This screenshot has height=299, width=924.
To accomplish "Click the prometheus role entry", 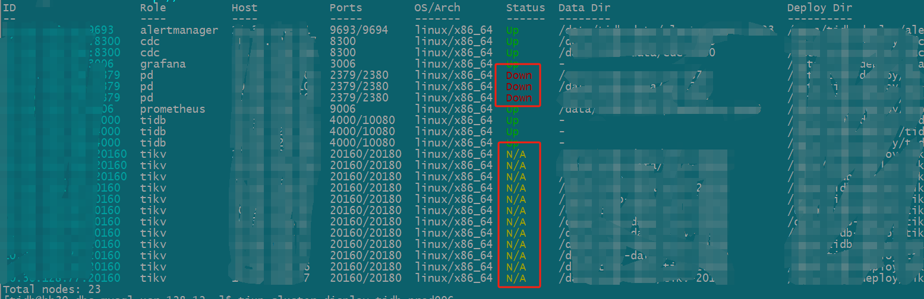I will click(172, 109).
